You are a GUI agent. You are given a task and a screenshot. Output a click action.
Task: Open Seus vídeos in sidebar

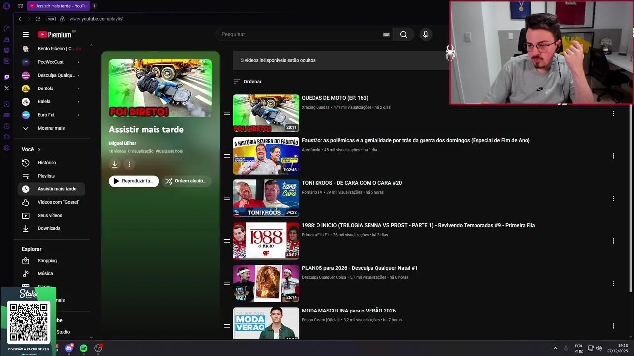[52, 215]
